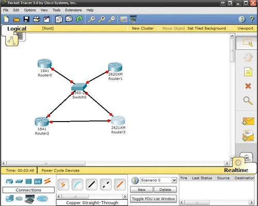This screenshot has height=206, width=258.
Task: Click the Help question mark icon
Action: pos(252,19)
